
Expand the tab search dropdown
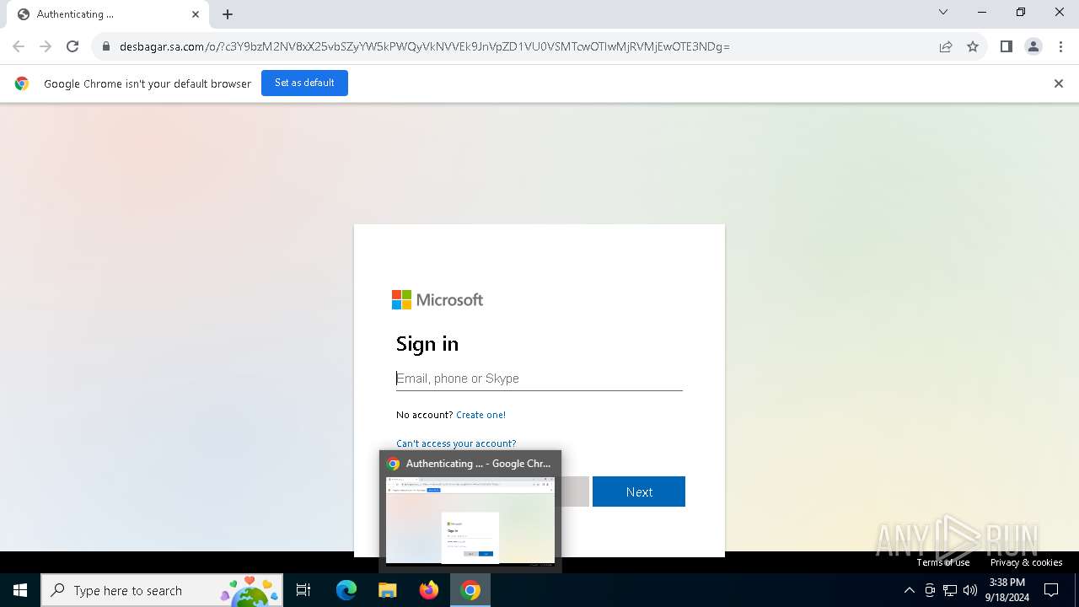coord(943,13)
